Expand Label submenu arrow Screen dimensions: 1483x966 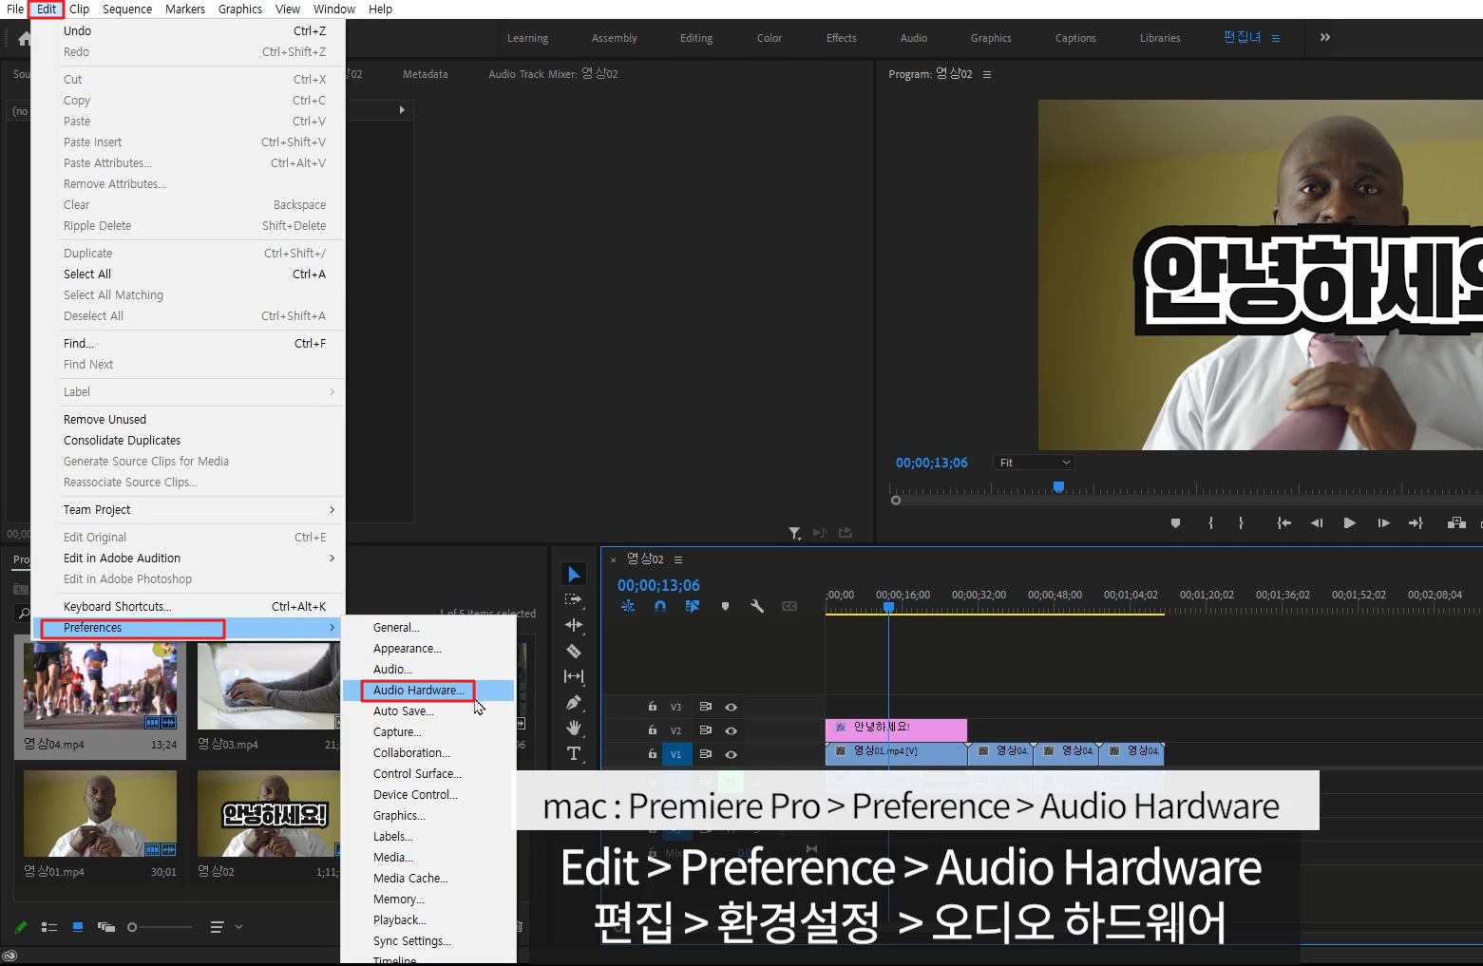point(332,392)
